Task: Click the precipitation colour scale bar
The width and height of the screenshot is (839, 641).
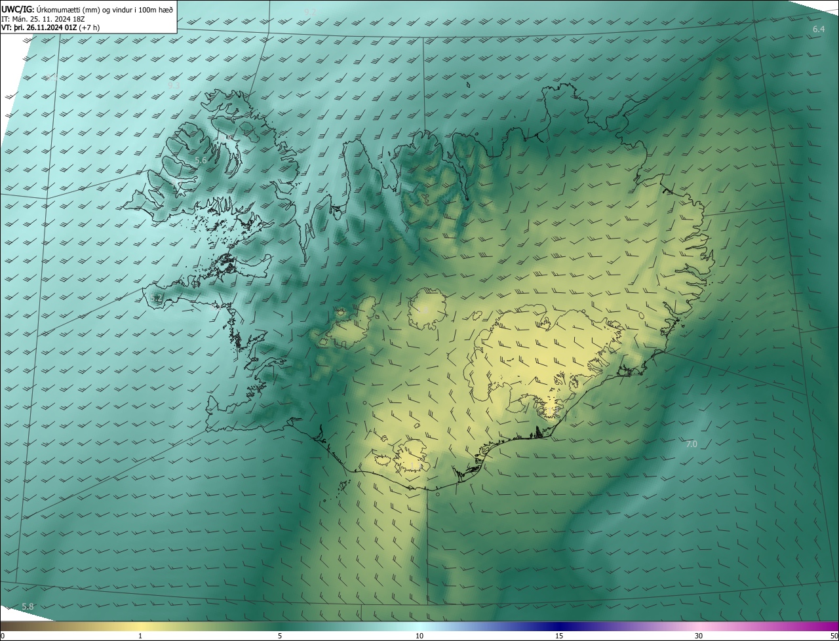Action: [x=419, y=627]
